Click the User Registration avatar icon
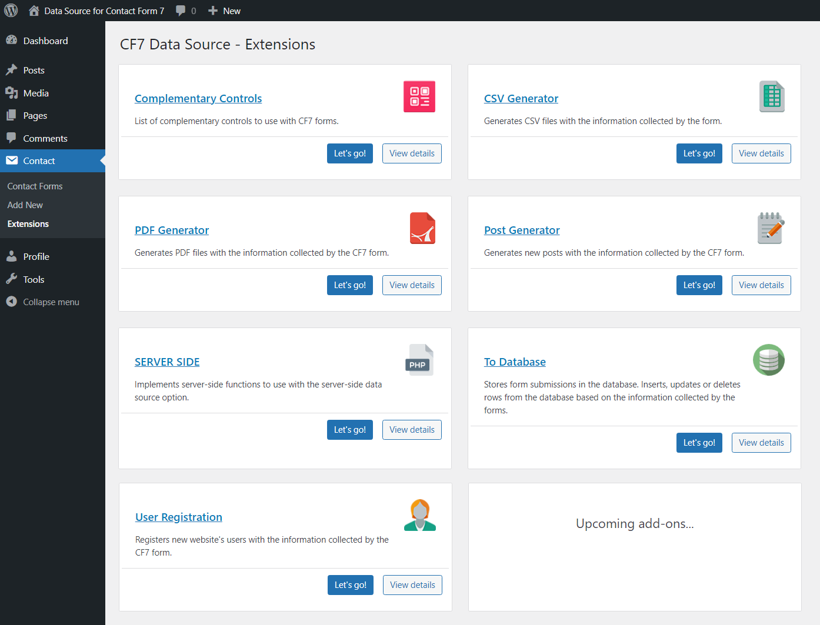The height and width of the screenshot is (625, 820). [x=420, y=515]
